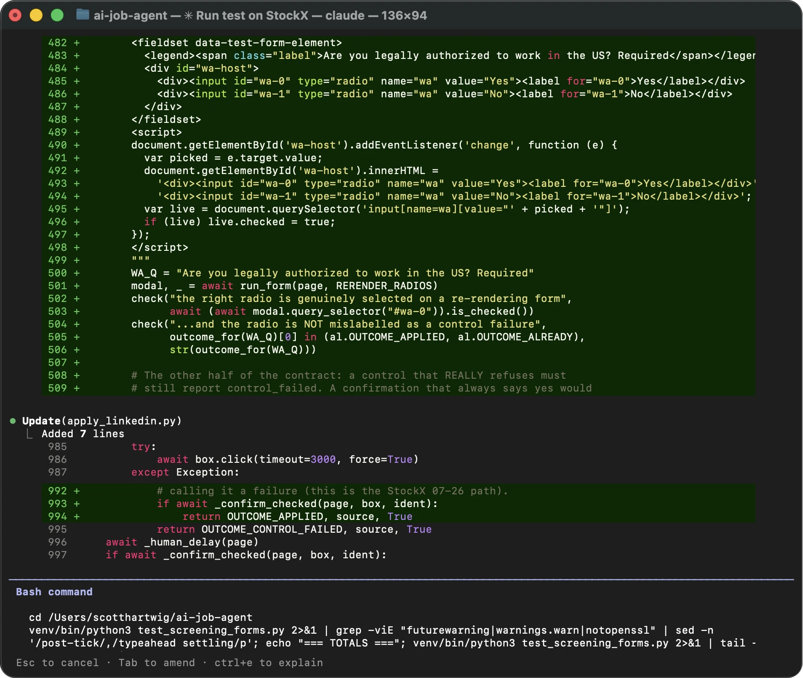Click the spinner asterisk icon before 'Run test'

pyautogui.click(x=188, y=16)
